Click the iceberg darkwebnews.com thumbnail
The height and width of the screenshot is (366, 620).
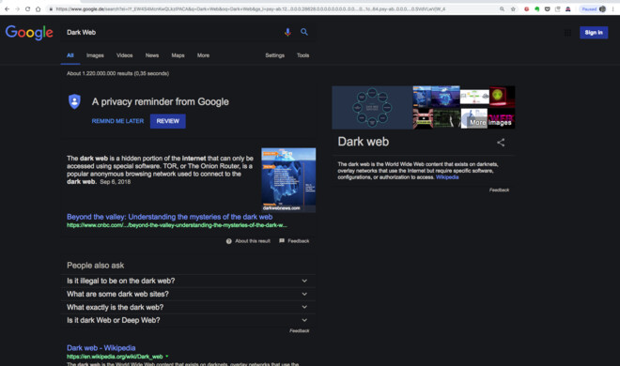(288, 179)
